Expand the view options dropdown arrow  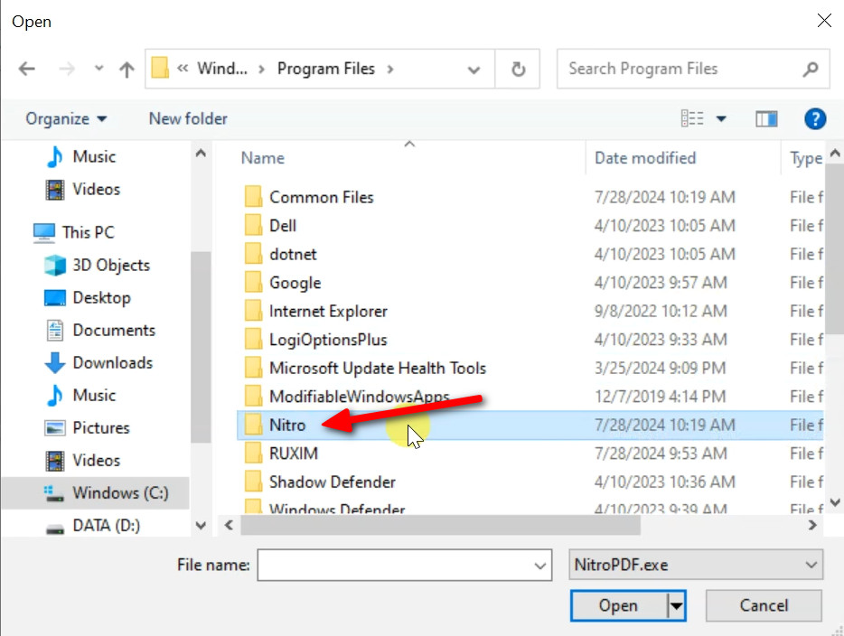(721, 118)
